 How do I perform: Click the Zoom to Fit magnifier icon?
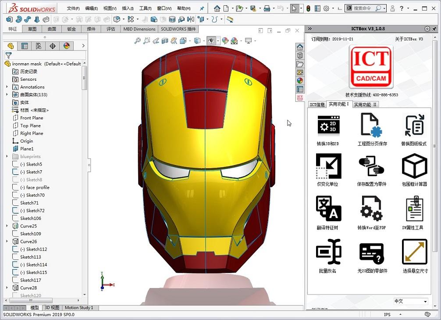(x=137, y=41)
